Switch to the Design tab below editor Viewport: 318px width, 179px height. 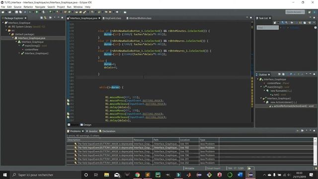(86, 125)
